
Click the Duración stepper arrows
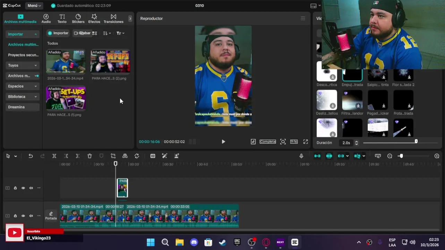(356, 143)
